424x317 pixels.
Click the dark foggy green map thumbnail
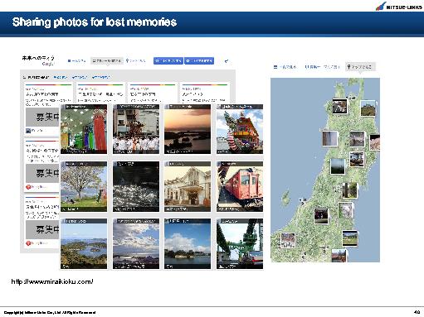(338, 166)
